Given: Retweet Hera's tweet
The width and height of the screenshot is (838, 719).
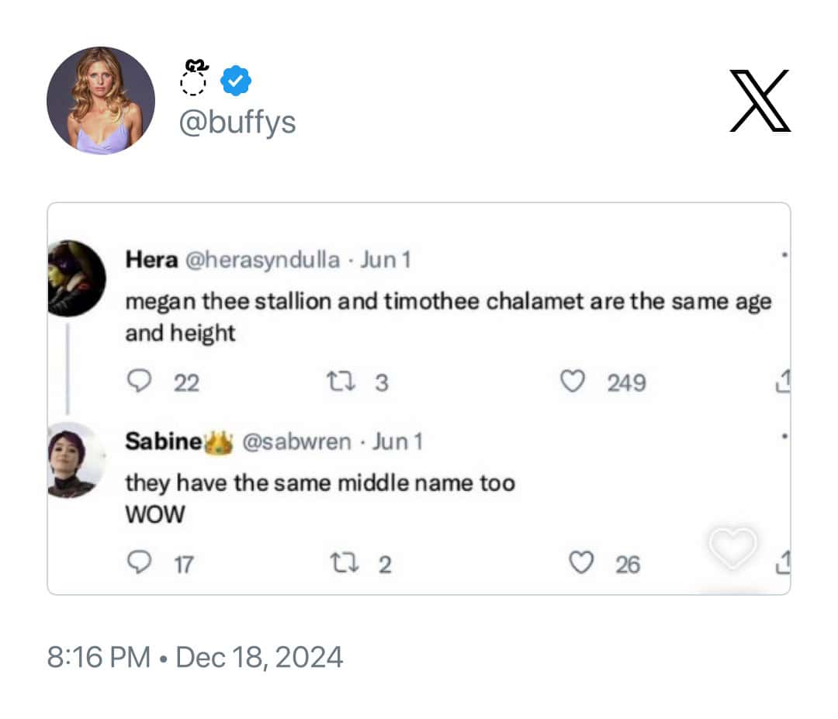Looking at the screenshot, I should (338, 382).
